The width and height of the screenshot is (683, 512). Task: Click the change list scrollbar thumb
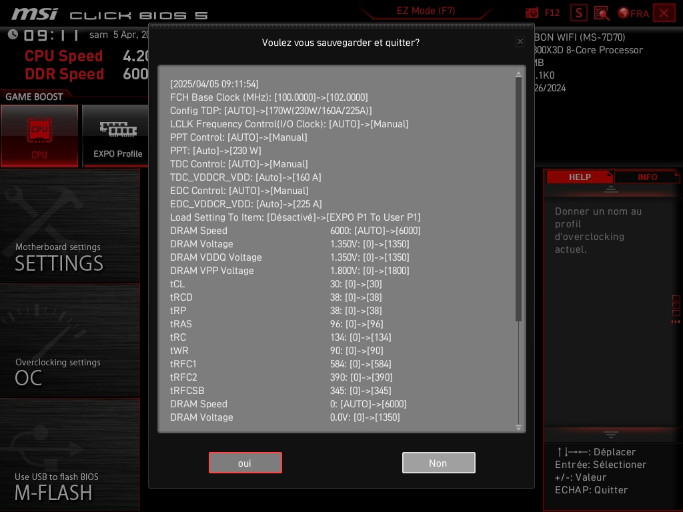[518, 199]
